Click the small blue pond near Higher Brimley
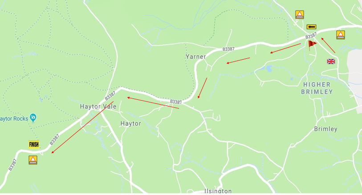 pyautogui.click(x=269, y=69)
